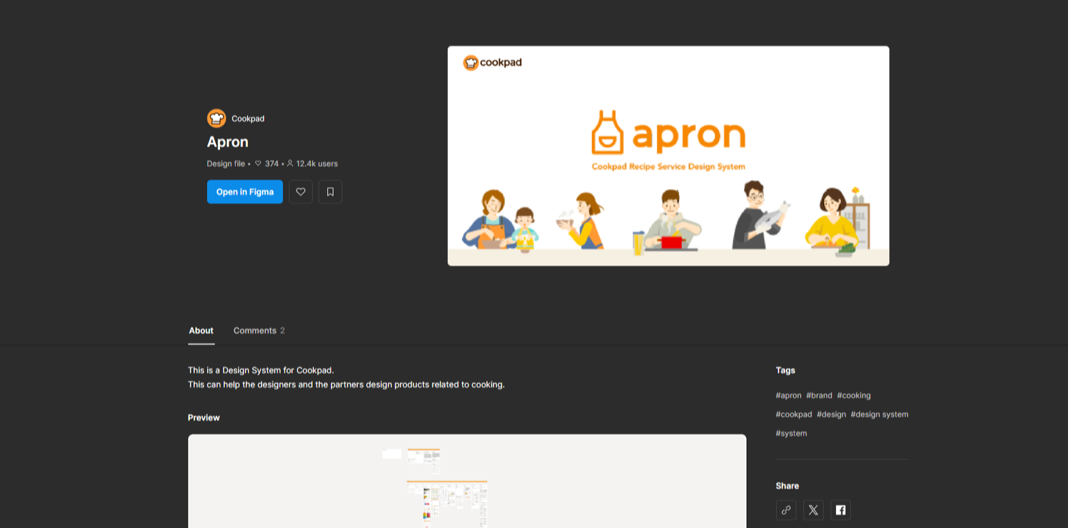The width and height of the screenshot is (1068, 528).
Task: Select the #cooking tag
Action: (854, 395)
